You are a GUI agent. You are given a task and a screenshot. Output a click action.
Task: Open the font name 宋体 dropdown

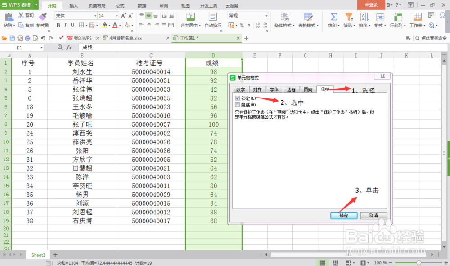point(95,16)
